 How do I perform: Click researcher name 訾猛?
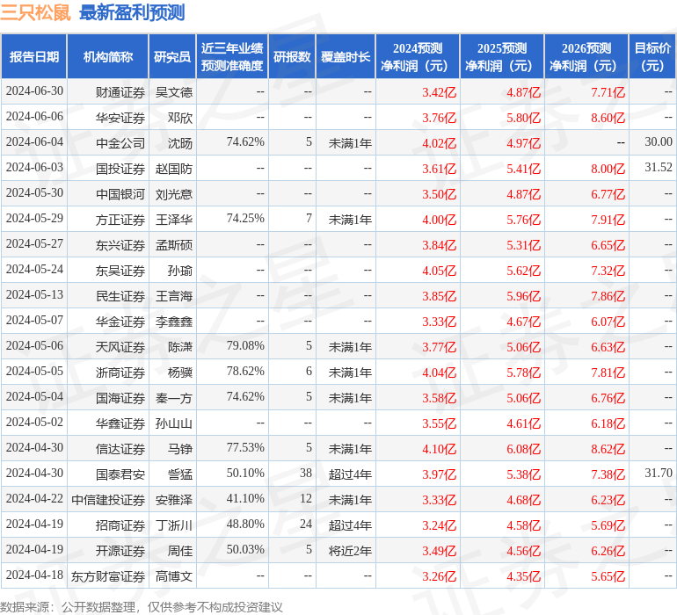coord(180,474)
